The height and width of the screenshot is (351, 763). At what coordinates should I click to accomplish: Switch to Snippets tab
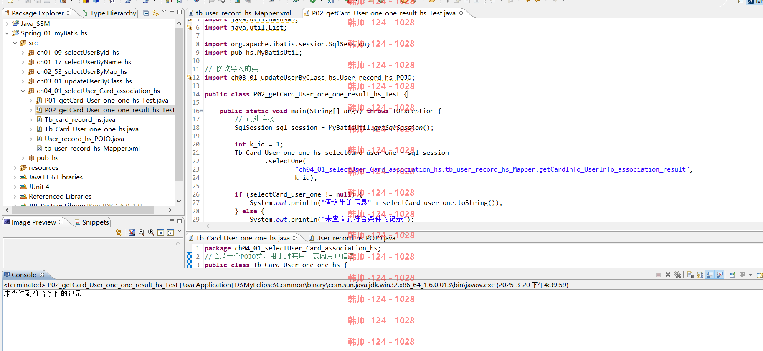pyautogui.click(x=95, y=222)
